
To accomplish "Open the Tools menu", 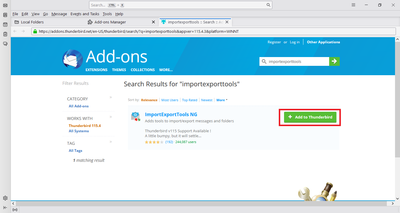I will click(107, 14).
